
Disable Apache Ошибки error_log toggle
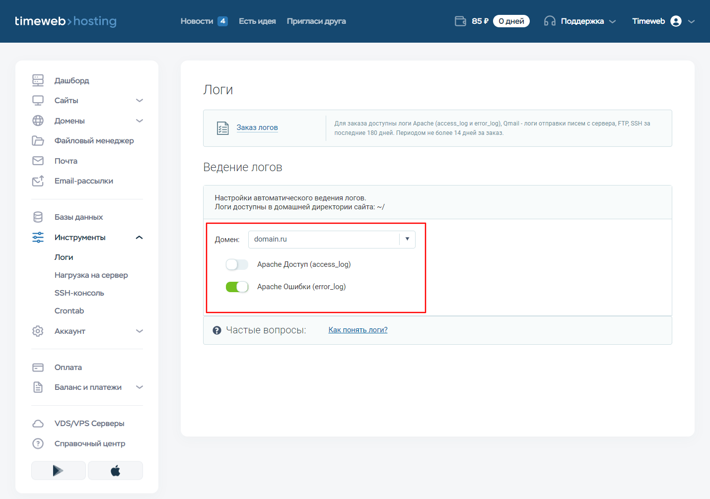pos(237,287)
